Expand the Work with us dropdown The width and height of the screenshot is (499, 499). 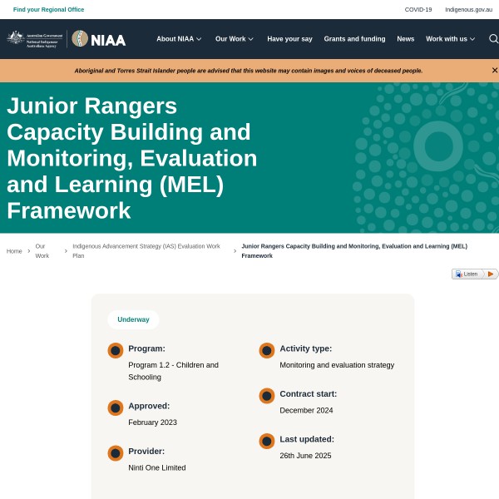(x=450, y=39)
